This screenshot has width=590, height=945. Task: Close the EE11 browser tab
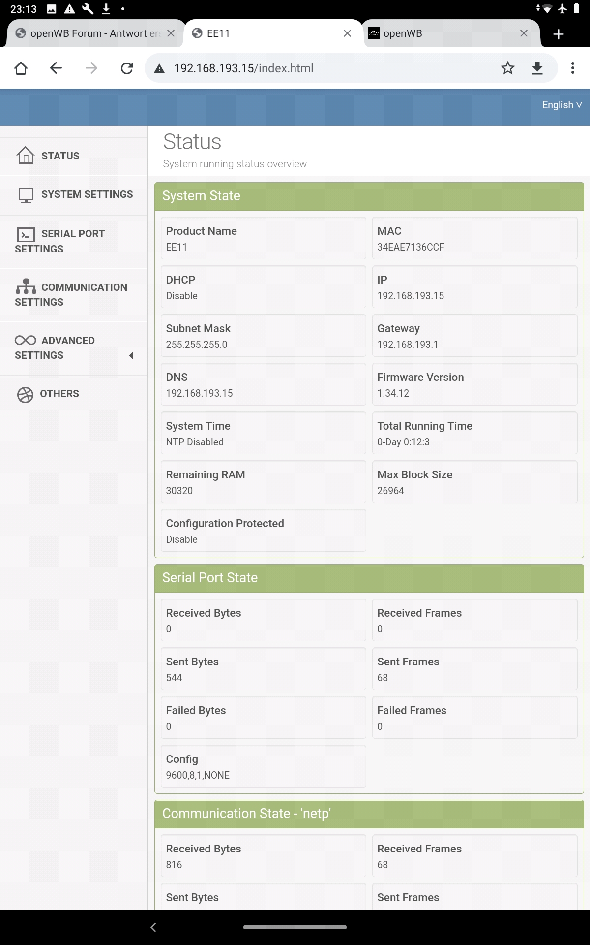[x=347, y=33]
